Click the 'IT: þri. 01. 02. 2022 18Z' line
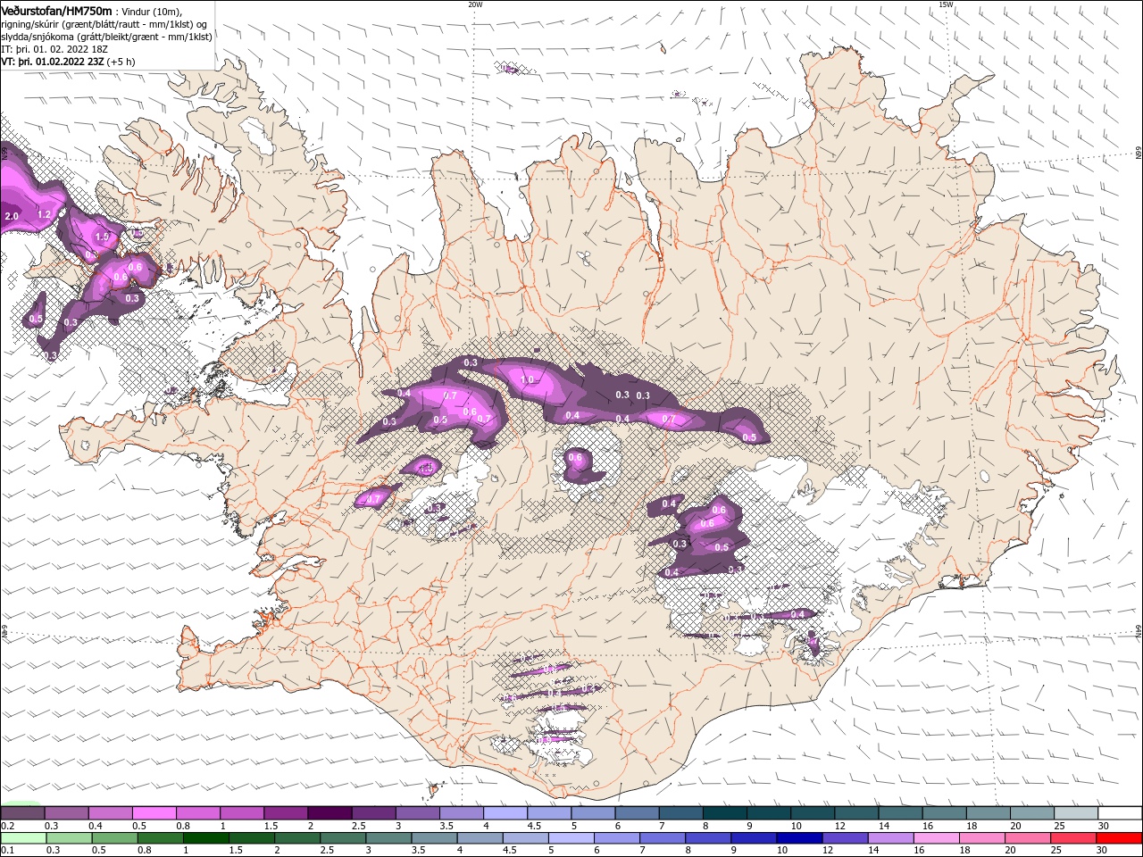Viewport: 1143px width, 857px height. [54, 49]
